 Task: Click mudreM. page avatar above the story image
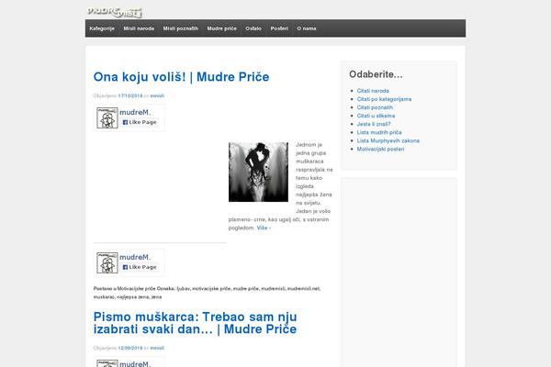107,118
